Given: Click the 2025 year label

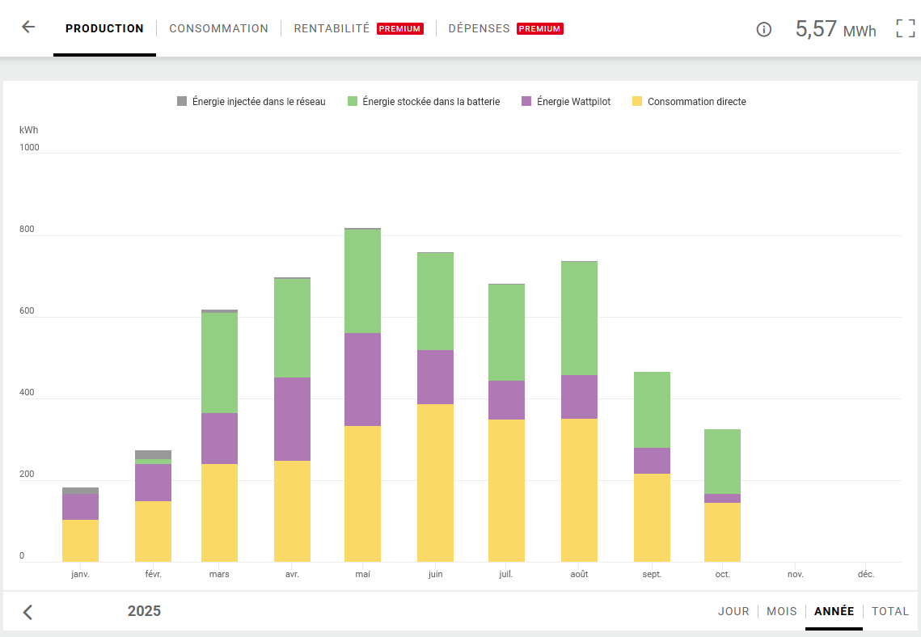Looking at the screenshot, I should (x=144, y=611).
